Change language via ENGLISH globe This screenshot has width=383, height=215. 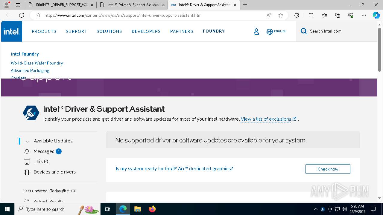pyautogui.click(x=276, y=31)
